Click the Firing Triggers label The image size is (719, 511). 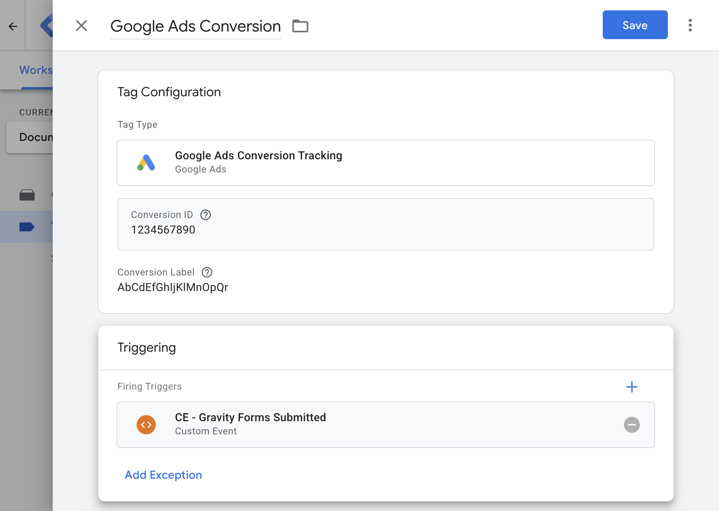tap(149, 386)
